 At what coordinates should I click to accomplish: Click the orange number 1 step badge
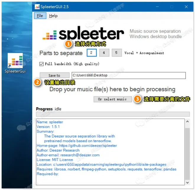[69, 44]
